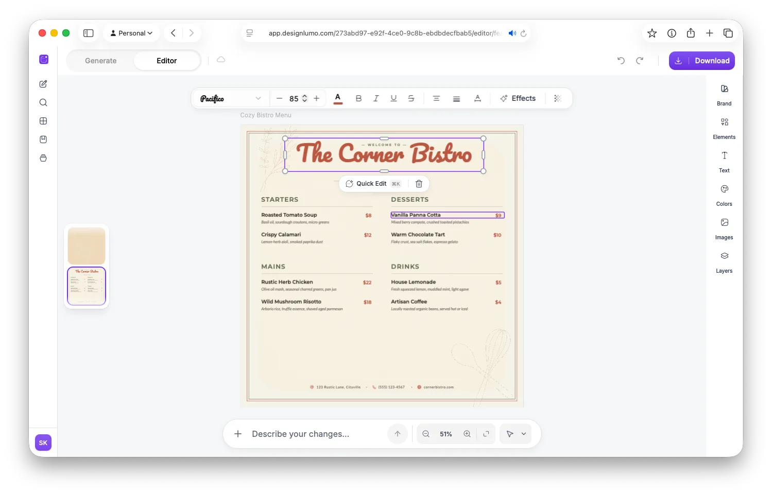Click the Download button
This screenshot has height=495, width=772.
[701, 61]
